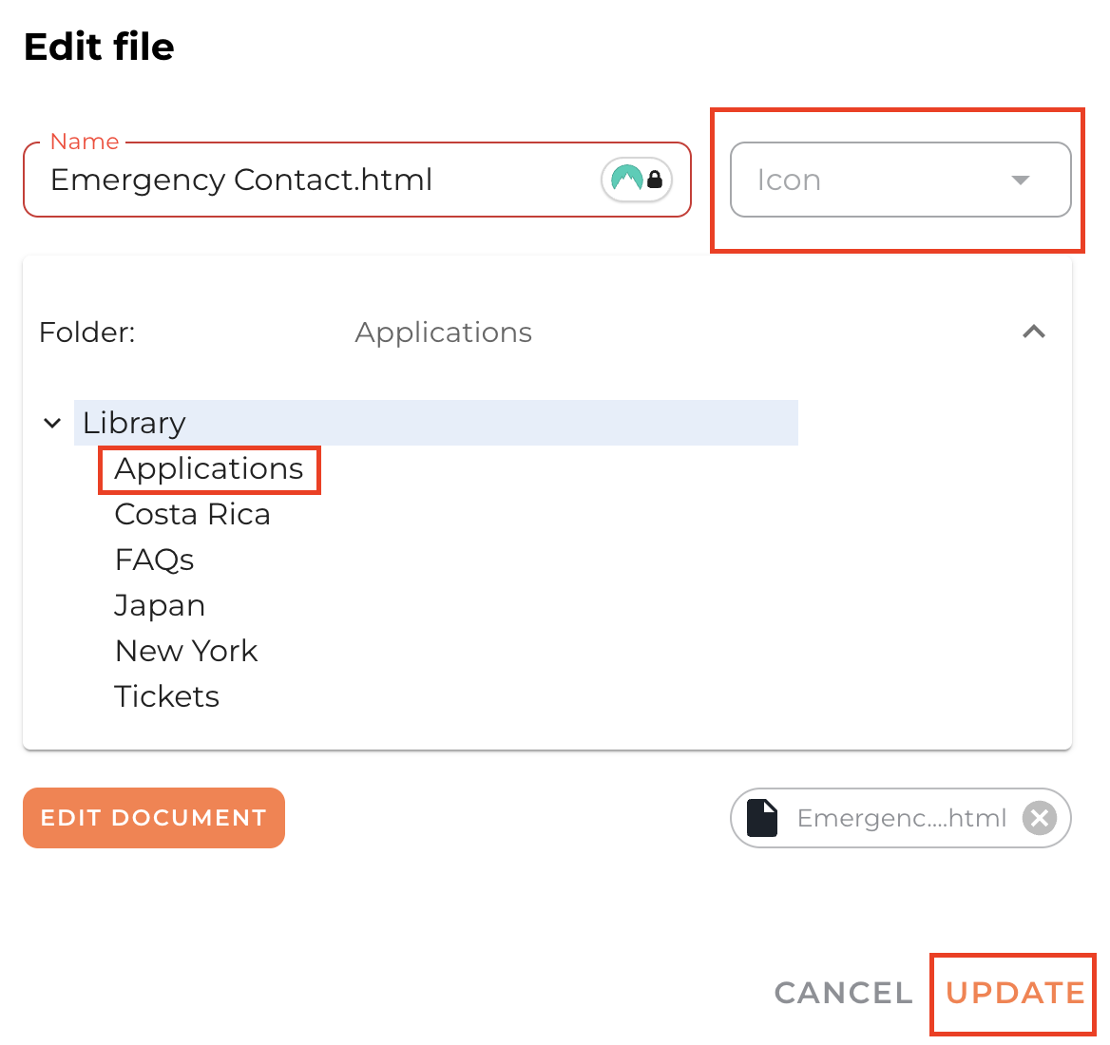Remove the attached Emergenc....html file
This screenshot has width=1110, height=1045.
coord(1039,818)
